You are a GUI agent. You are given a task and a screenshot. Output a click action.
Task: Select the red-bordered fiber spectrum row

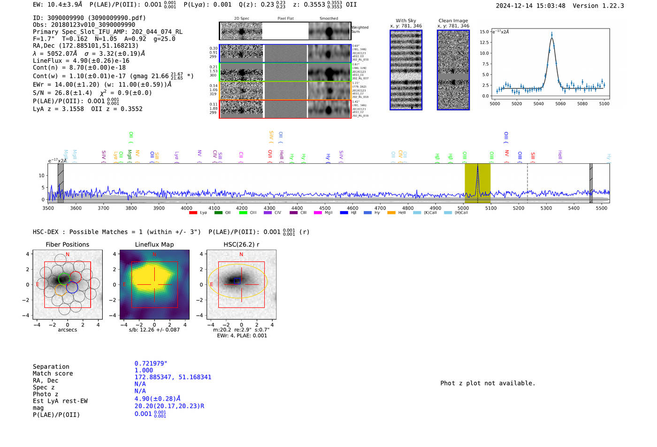285,109
